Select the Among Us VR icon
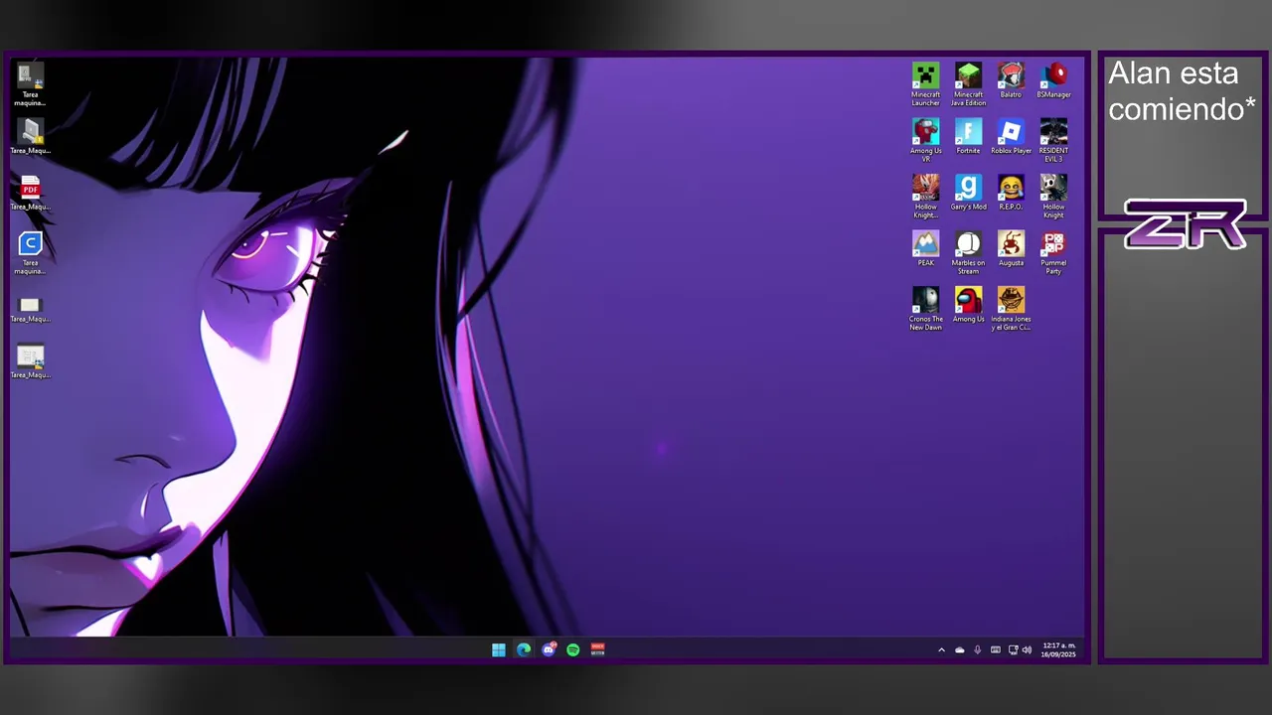The width and height of the screenshot is (1272, 715). pos(925,140)
